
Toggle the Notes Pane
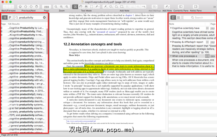tap(196, 7)
